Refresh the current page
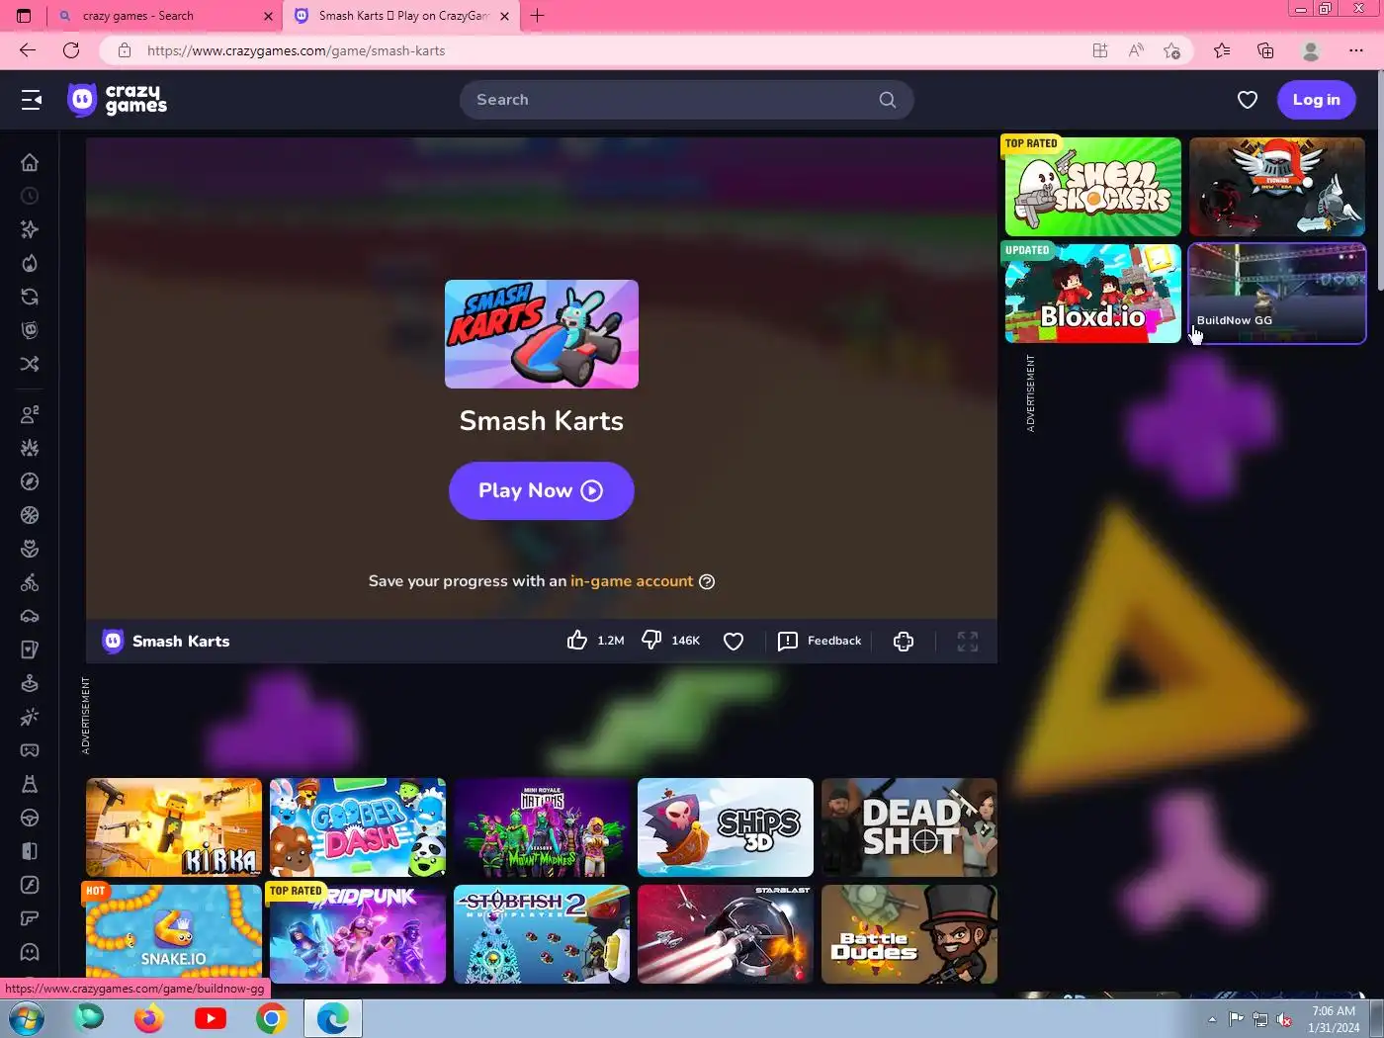The height and width of the screenshot is (1038, 1384). (71, 50)
